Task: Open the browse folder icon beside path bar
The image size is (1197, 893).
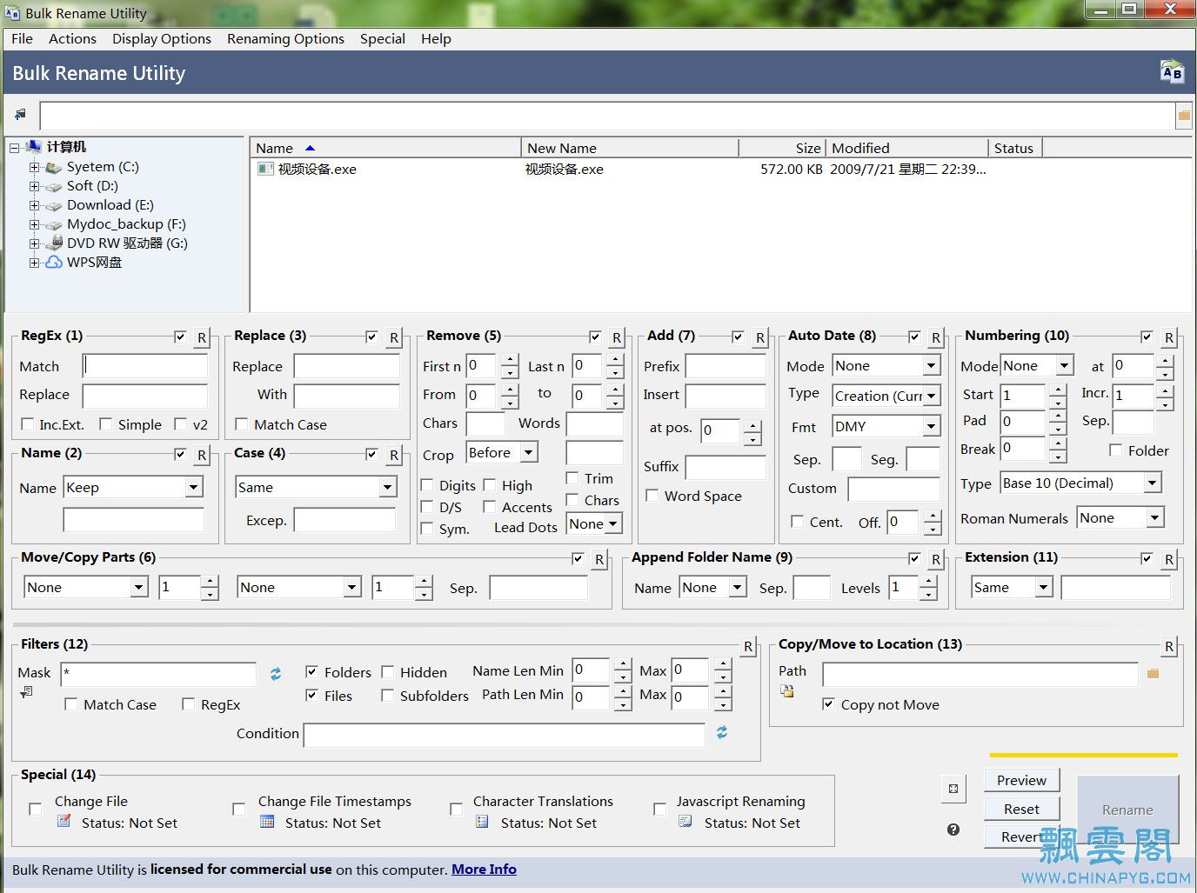Action: click(x=1183, y=115)
